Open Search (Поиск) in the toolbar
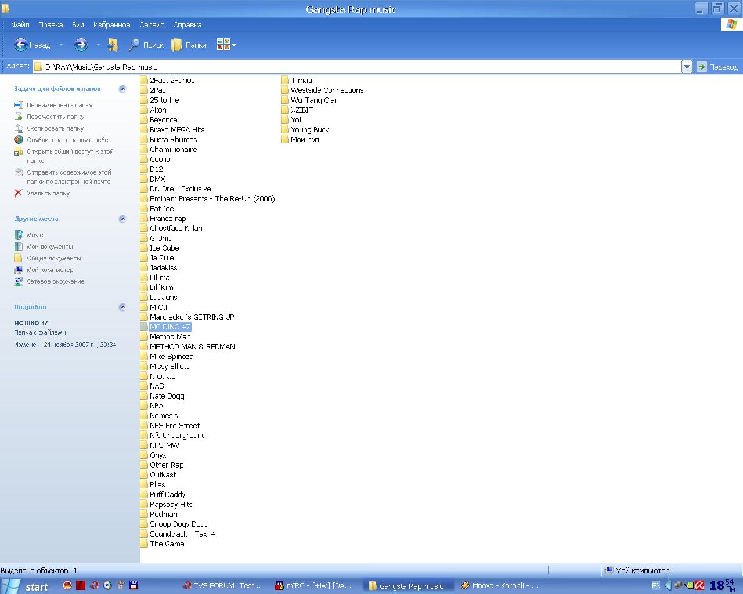 coord(146,45)
